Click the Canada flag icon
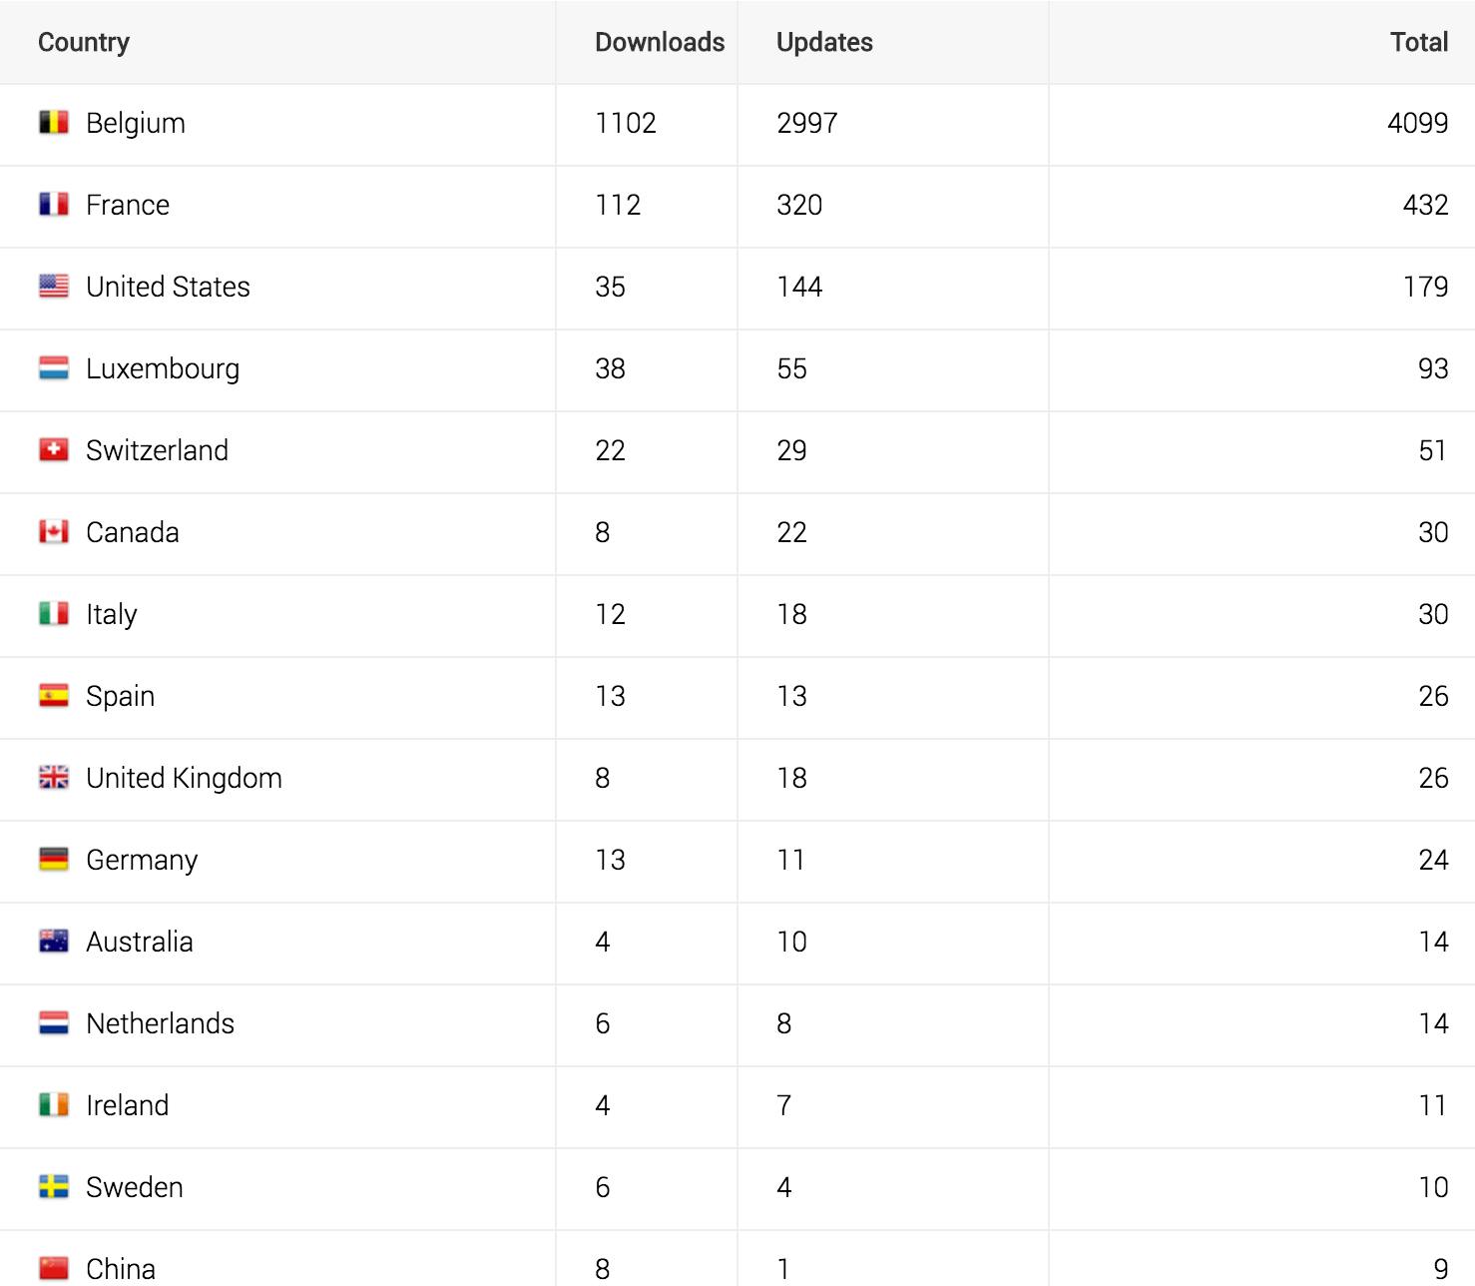Screen dimensions: 1475x1286 [54, 532]
